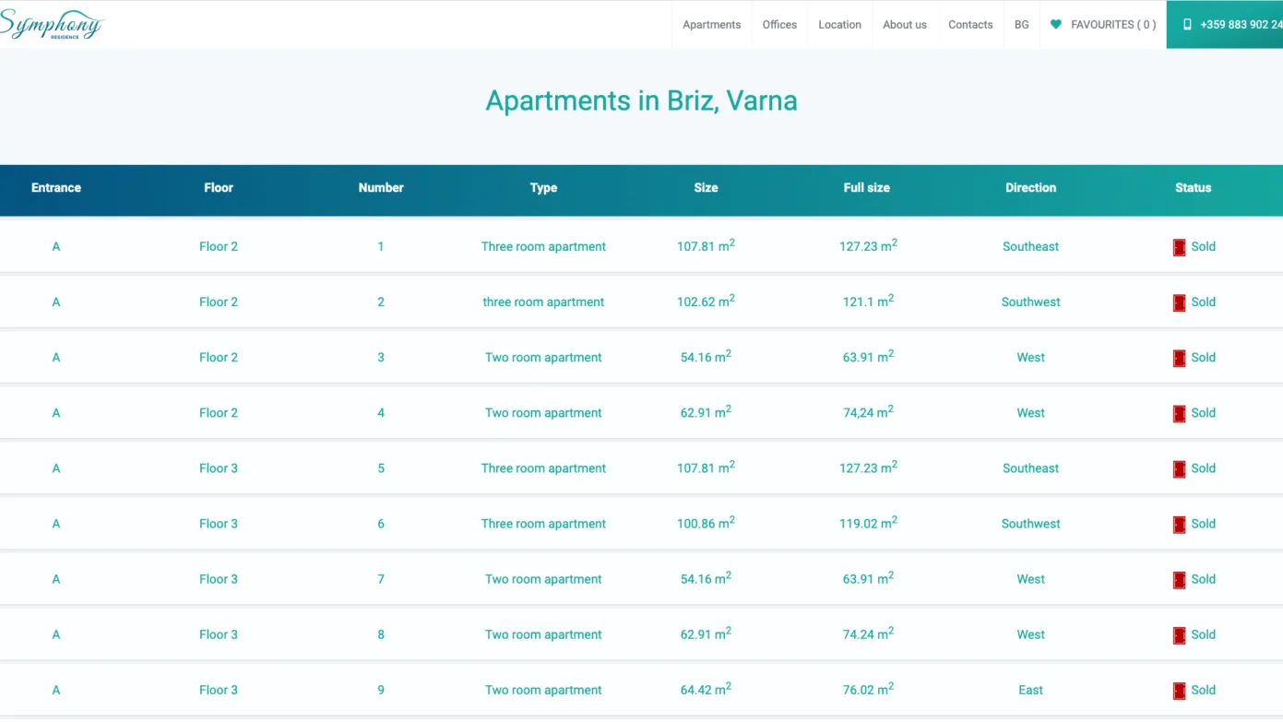This screenshot has width=1283, height=722.
Task: Click the Symphony Residence logo
Action: coord(51,25)
